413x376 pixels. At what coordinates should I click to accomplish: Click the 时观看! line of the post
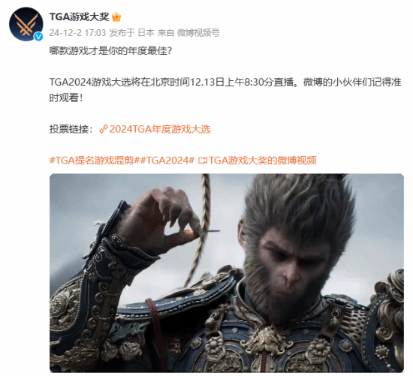(66, 98)
